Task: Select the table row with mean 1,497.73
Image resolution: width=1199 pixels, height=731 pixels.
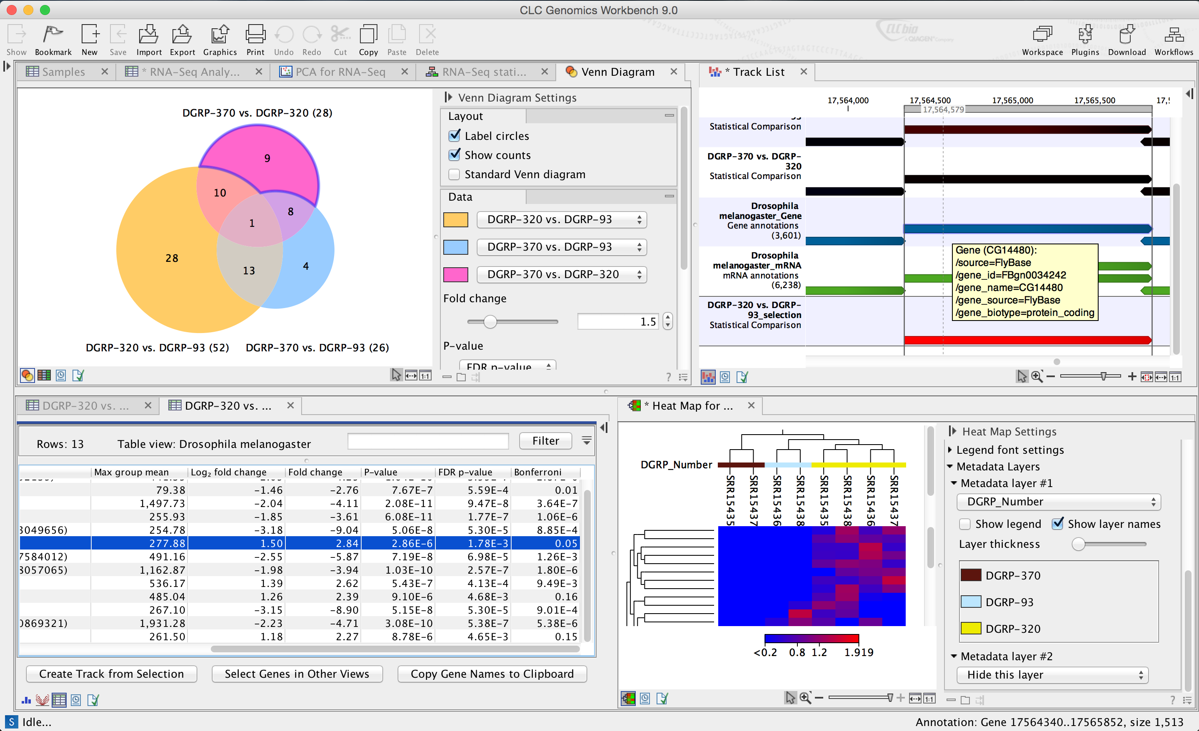Action: [299, 503]
